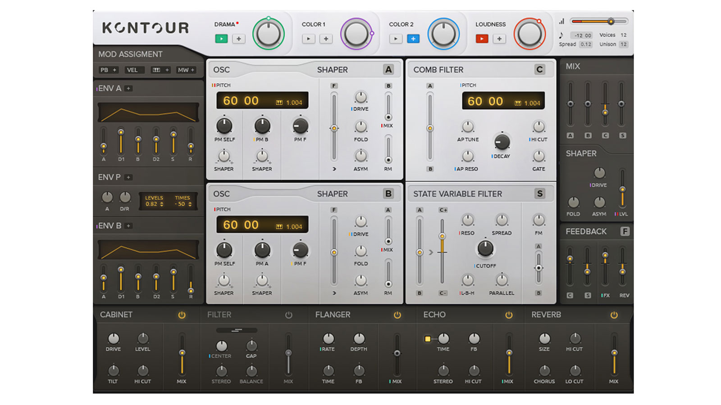721x405 pixels.
Task: Click the level bars icon beside the master volume
Action: (561, 21)
